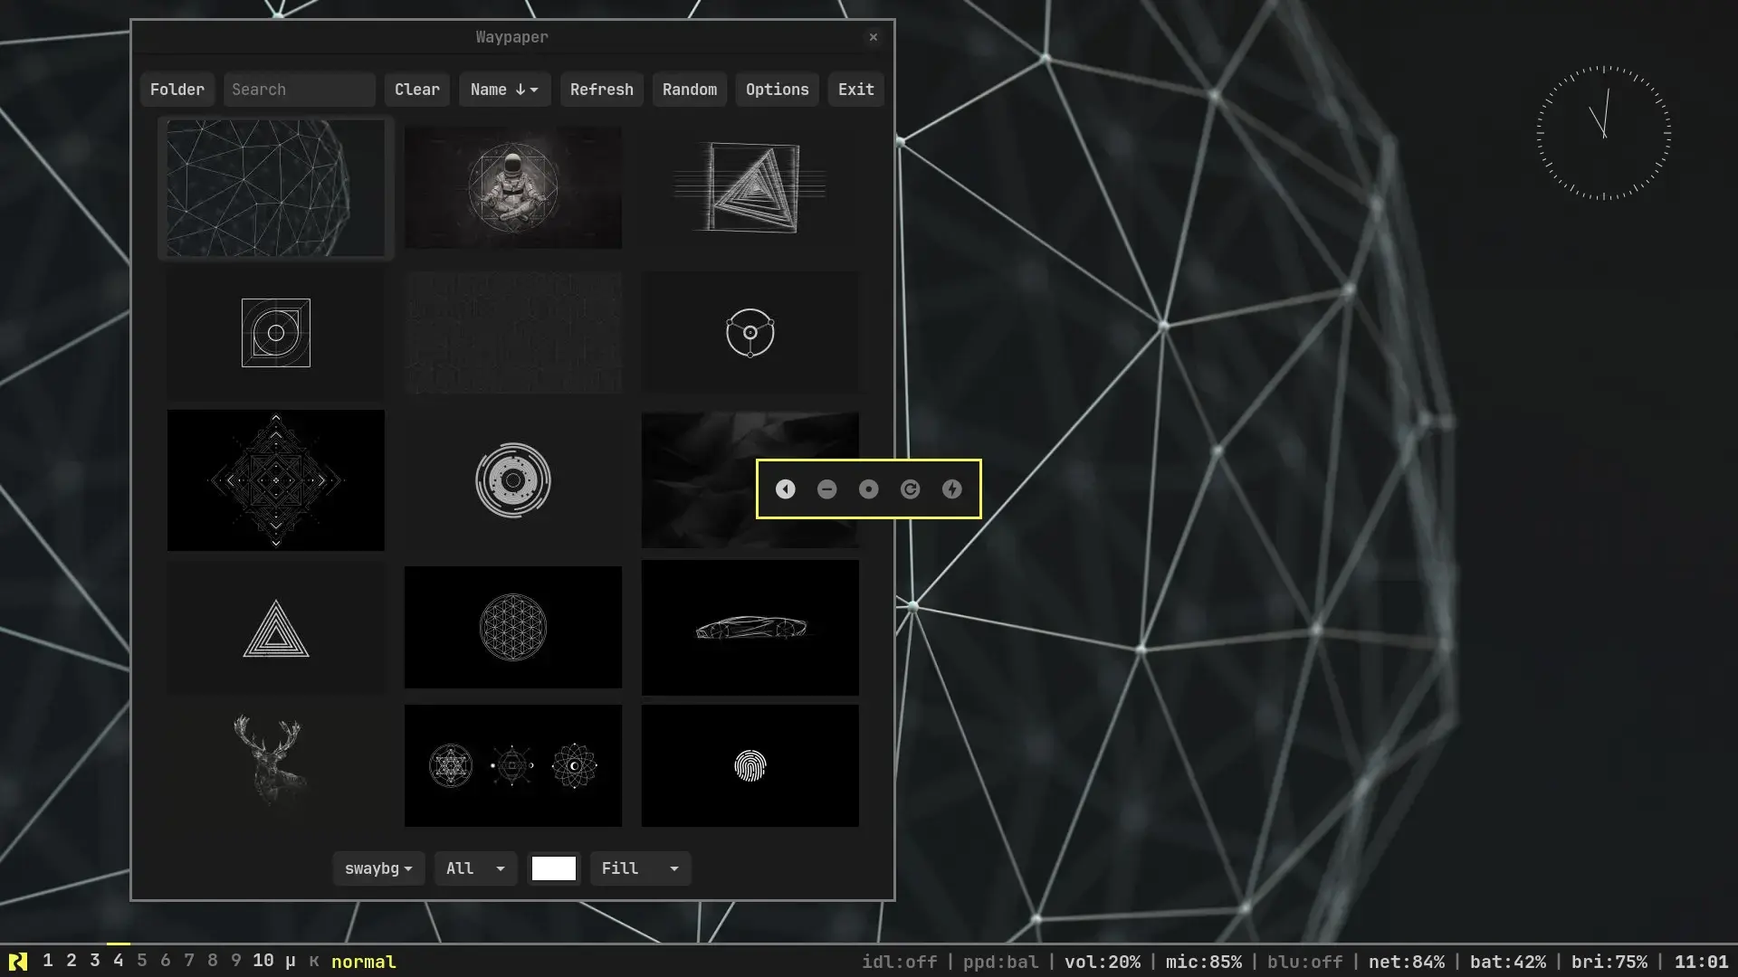Image resolution: width=1738 pixels, height=977 pixels.
Task: Expand the Fill mode dropdown
Action: click(x=640, y=868)
